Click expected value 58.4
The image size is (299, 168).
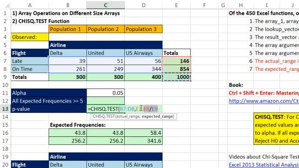[x=143, y=133]
